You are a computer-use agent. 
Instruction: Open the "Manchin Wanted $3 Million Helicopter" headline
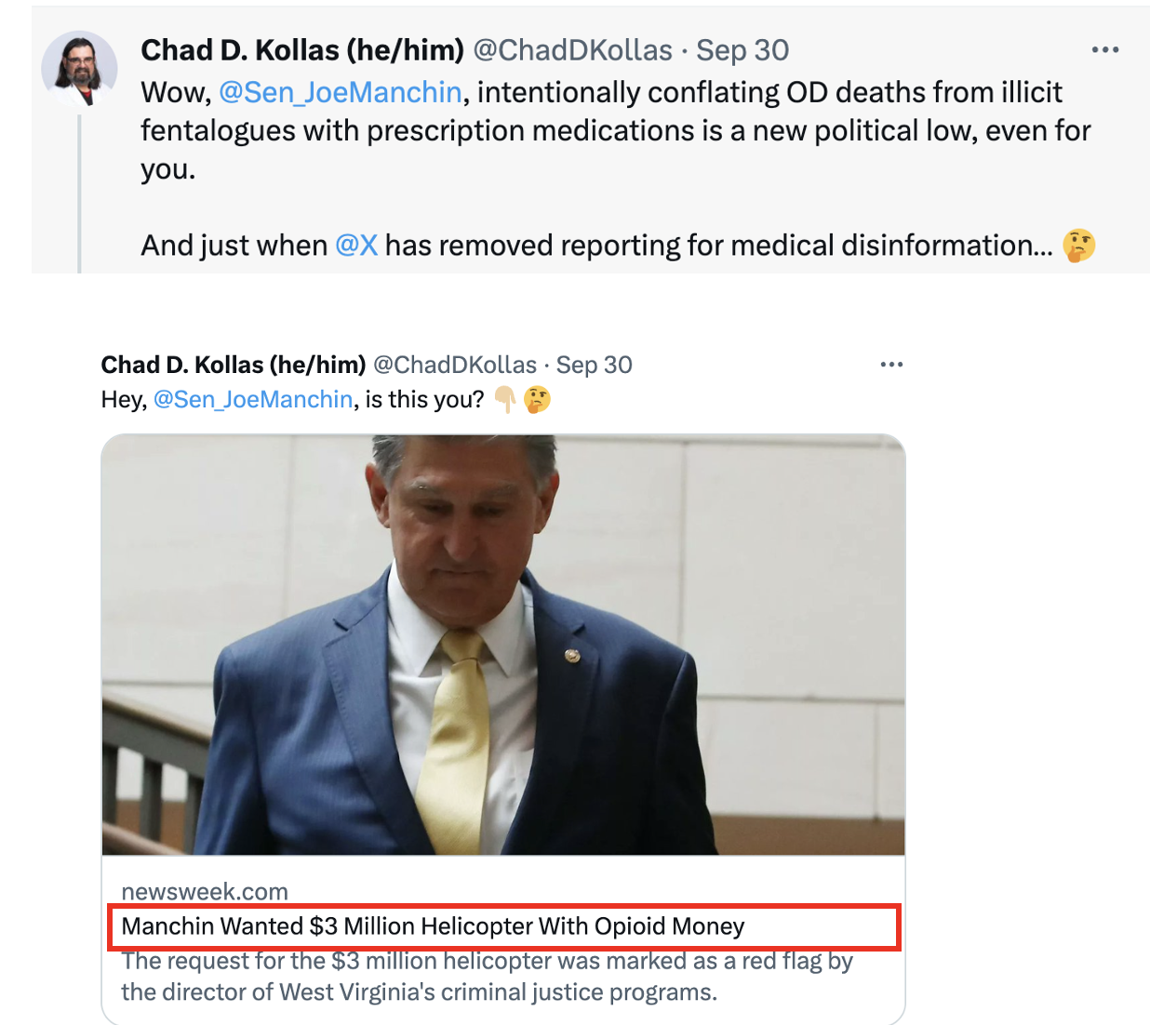[x=433, y=926]
